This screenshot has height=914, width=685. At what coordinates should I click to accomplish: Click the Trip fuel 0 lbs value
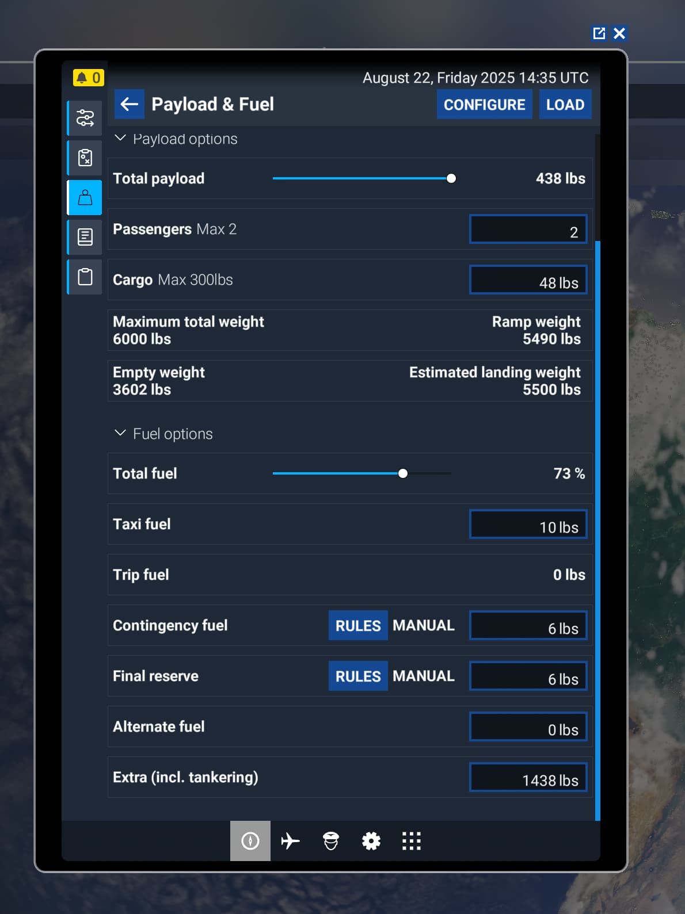[569, 575]
